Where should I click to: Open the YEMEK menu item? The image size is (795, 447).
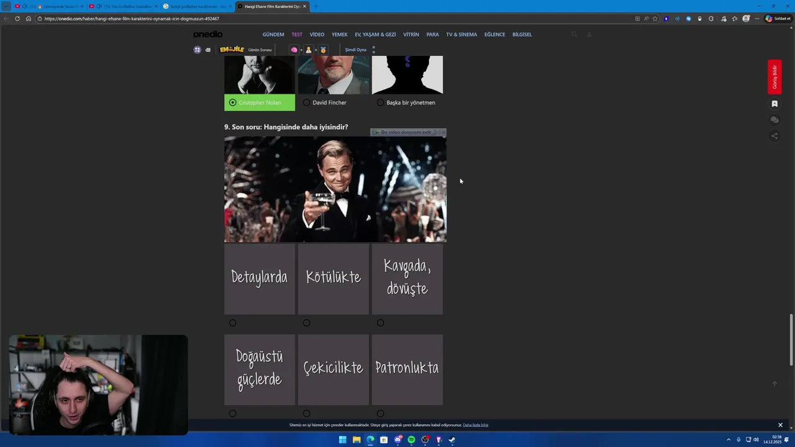click(340, 34)
